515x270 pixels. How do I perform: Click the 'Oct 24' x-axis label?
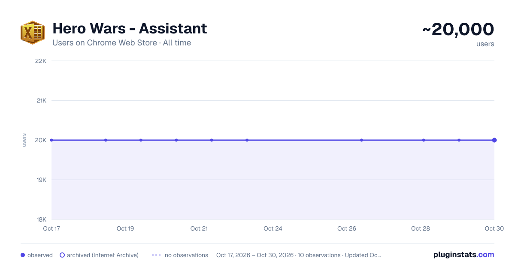coord(273,228)
